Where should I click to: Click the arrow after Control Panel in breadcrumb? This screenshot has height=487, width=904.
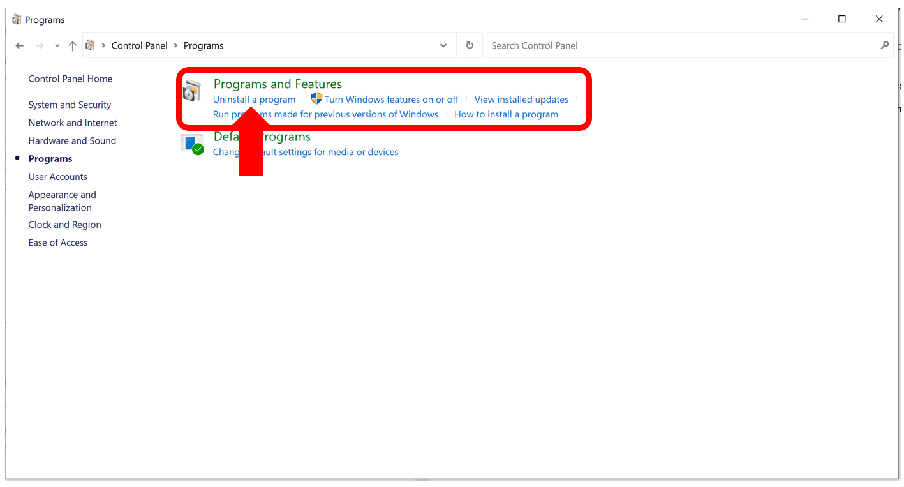point(177,45)
